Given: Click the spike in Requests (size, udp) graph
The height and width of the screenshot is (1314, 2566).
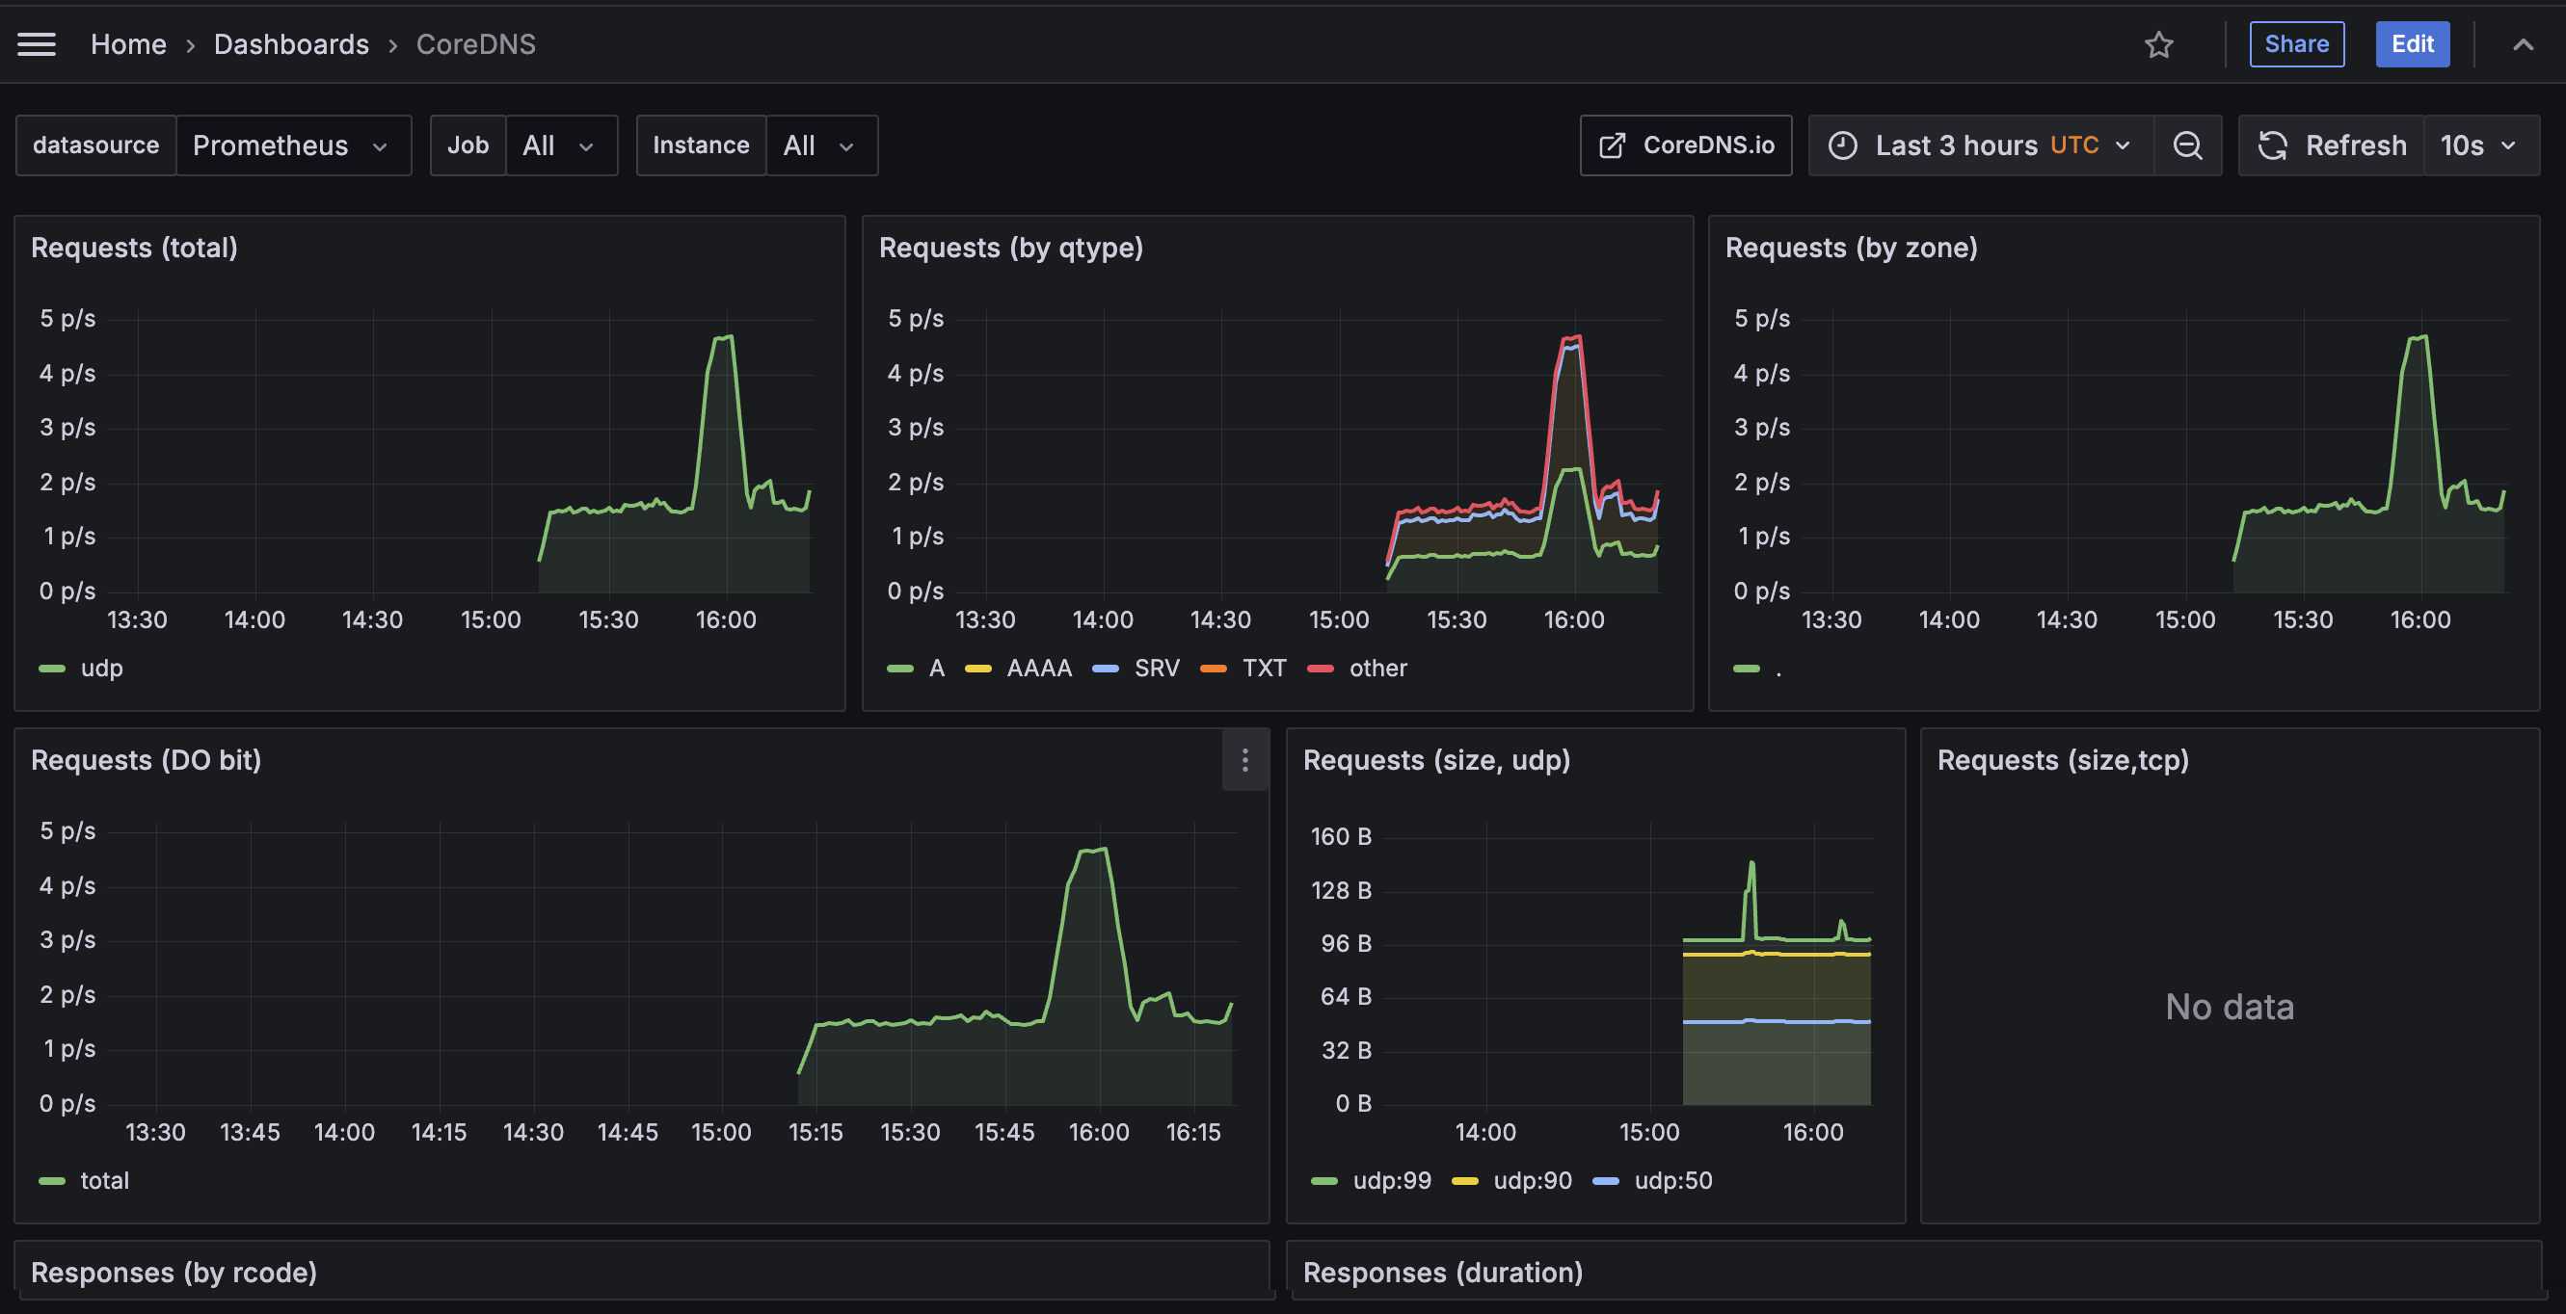Looking at the screenshot, I should 1751,864.
